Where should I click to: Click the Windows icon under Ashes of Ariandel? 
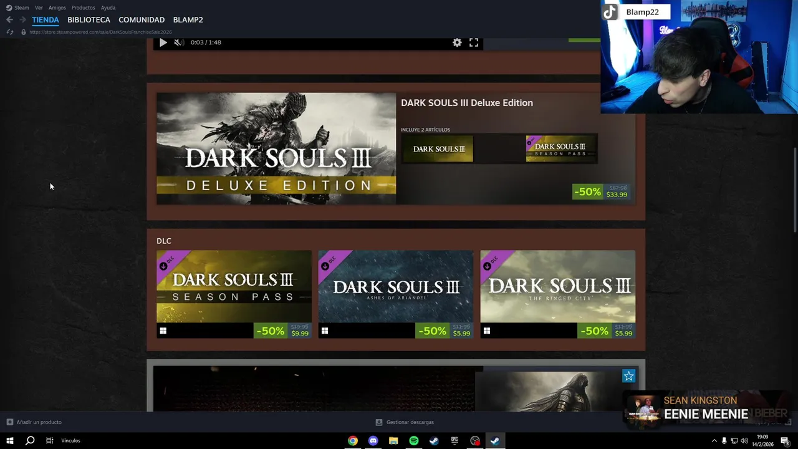pos(325,331)
